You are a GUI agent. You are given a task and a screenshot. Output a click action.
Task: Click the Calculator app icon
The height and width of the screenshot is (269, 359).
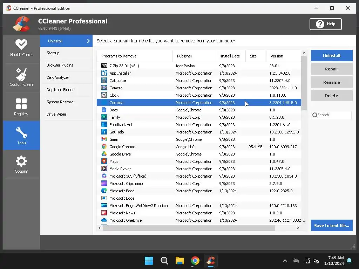tap(104, 80)
